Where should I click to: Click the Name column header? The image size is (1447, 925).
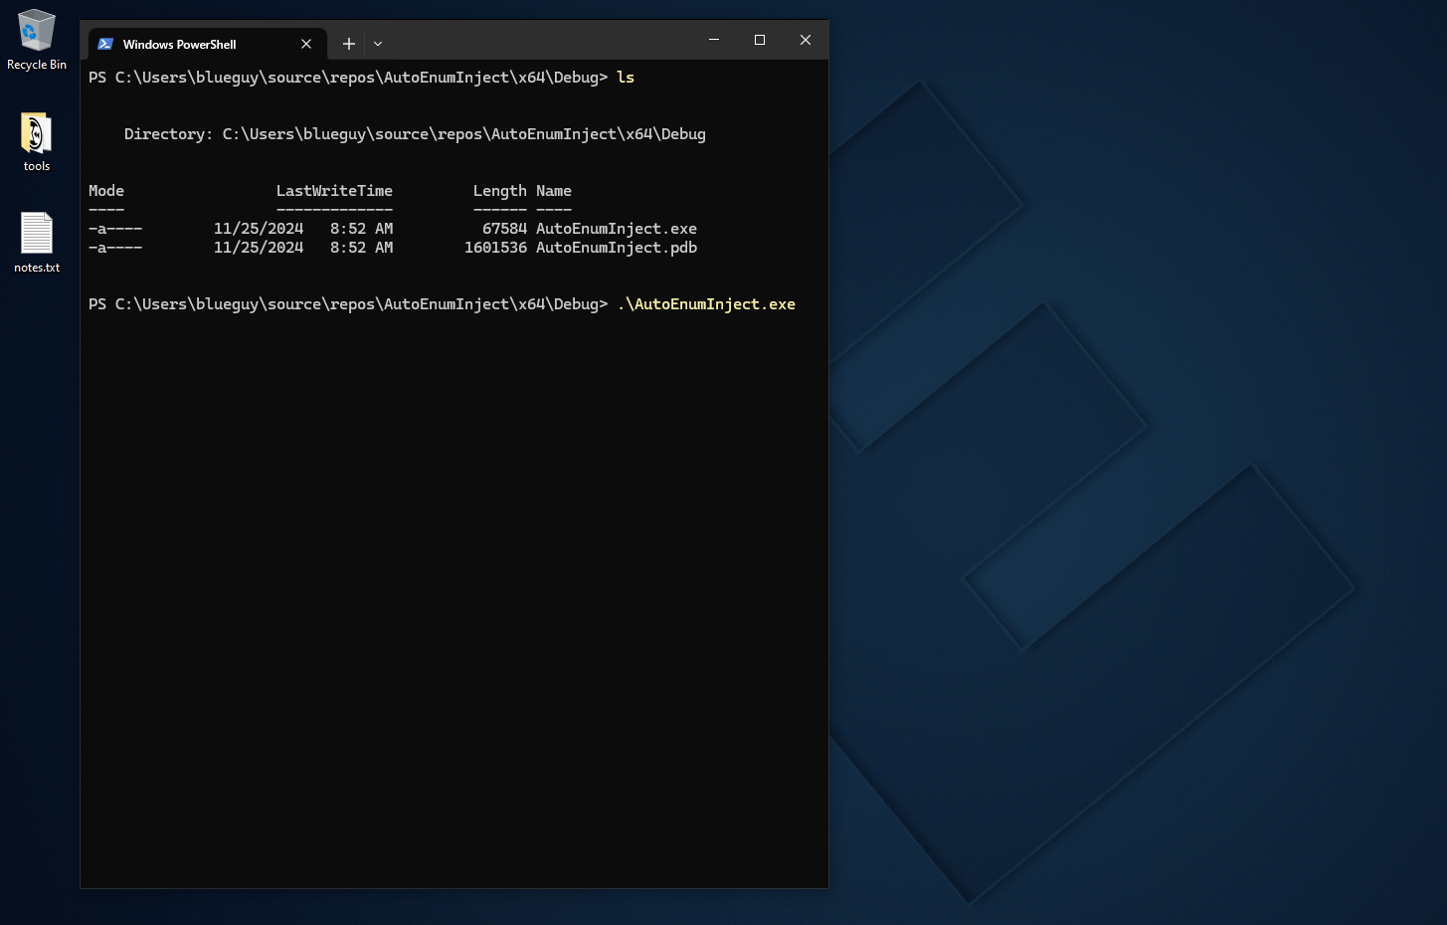[x=554, y=191]
